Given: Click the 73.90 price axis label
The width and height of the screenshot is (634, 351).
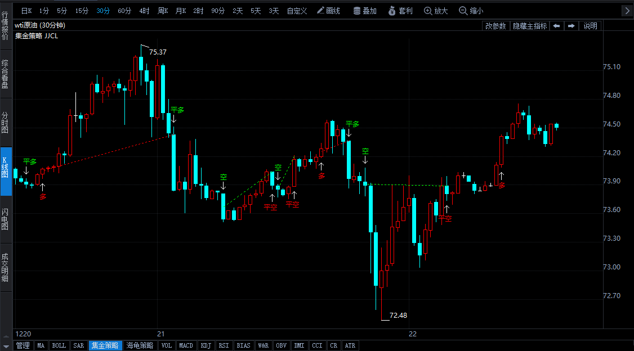Looking at the screenshot, I should pyautogui.click(x=612, y=181).
